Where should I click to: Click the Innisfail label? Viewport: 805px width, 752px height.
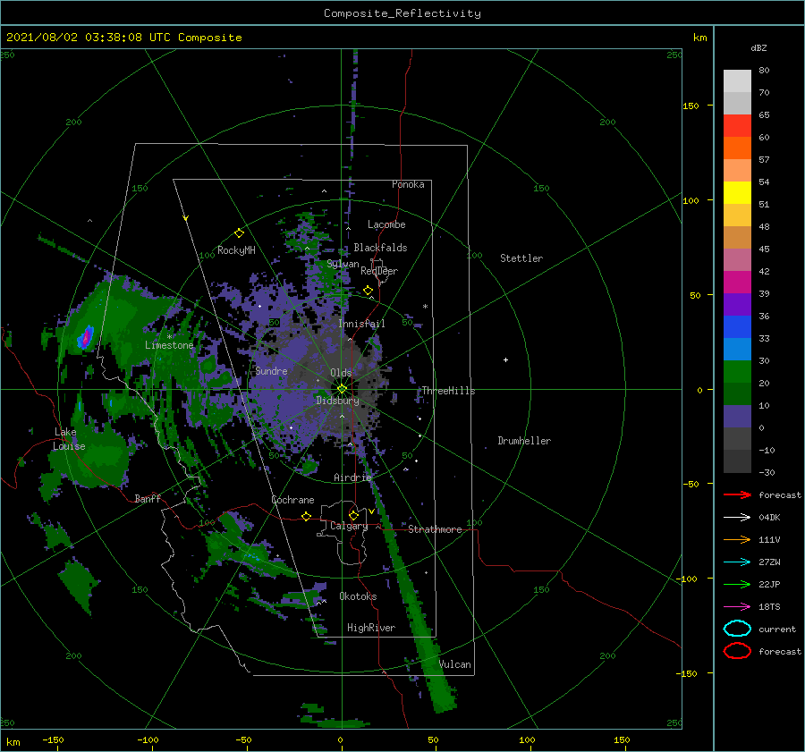[361, 324]
